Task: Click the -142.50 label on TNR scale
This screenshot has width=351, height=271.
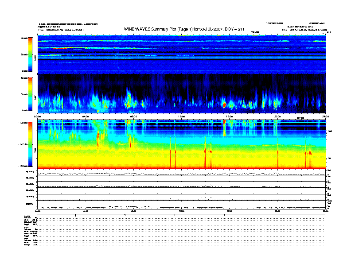Action: (23, 144)
